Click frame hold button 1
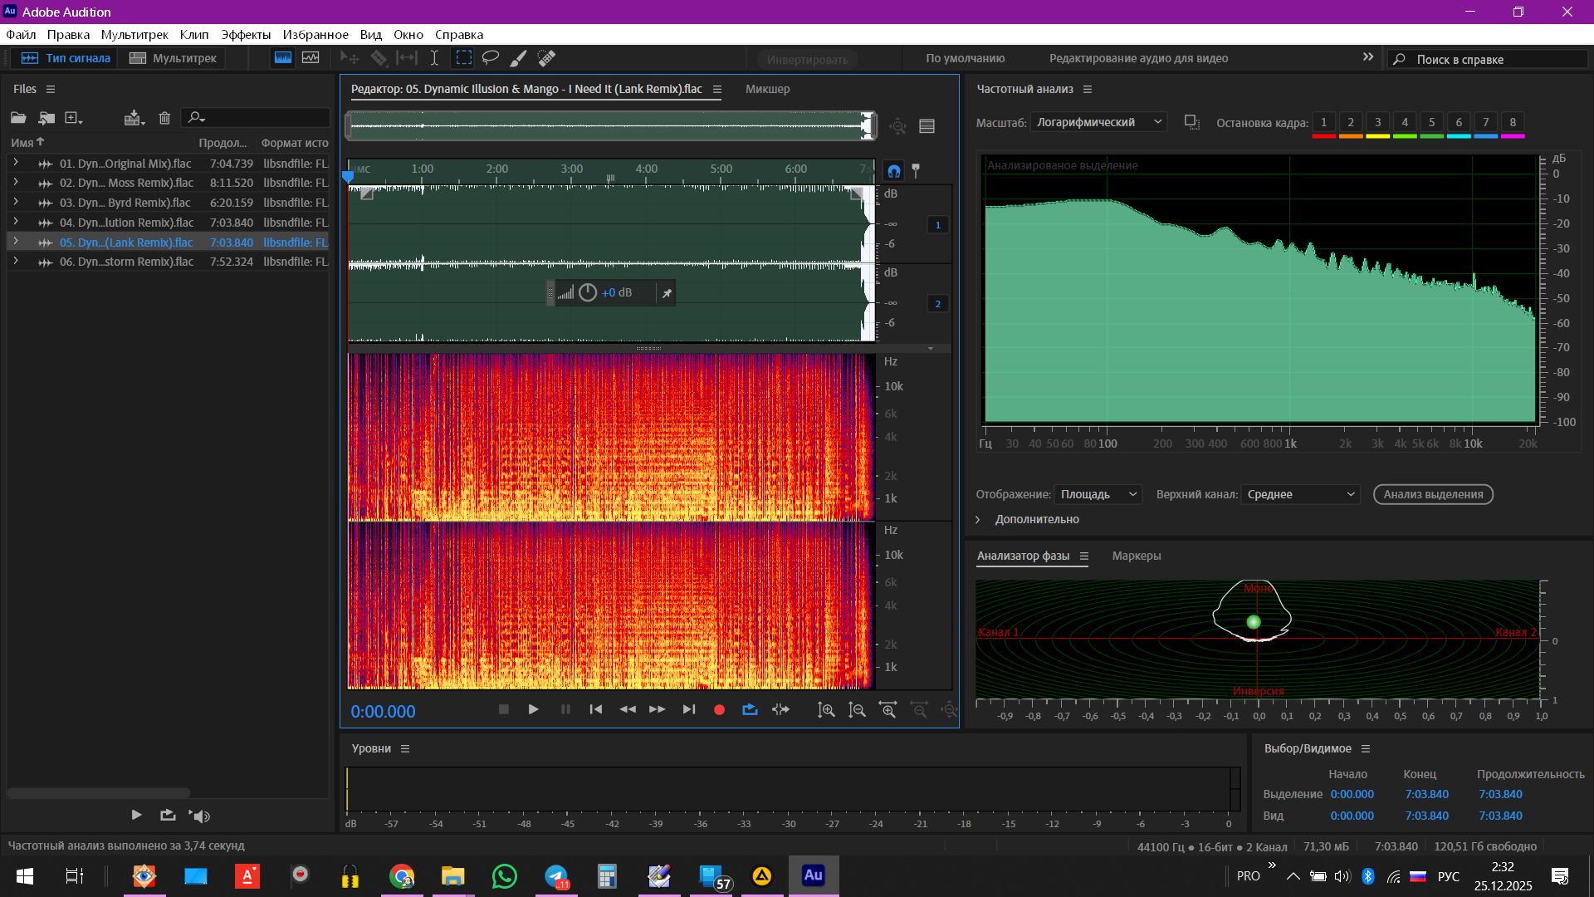The width and height of the screenshot is (1594, 897). (x=1324, y=124)
